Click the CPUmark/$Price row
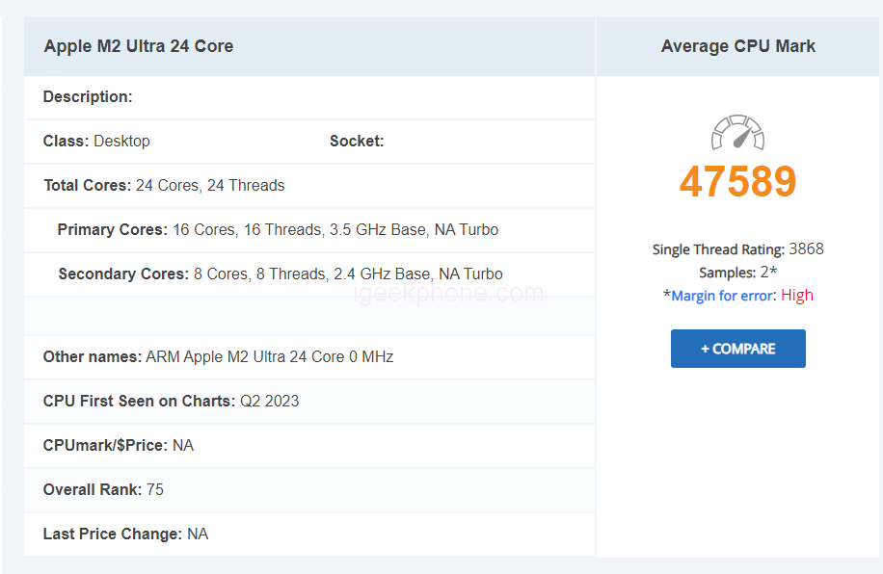Image resolution: width=883 pixels, height=574 pixels. pyautogui.click(x=118, y=445)
